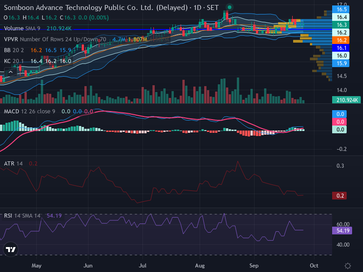Click the 14.0 price scale value
The height and width of the screenshot is (272, 363).
pos(342,90)
